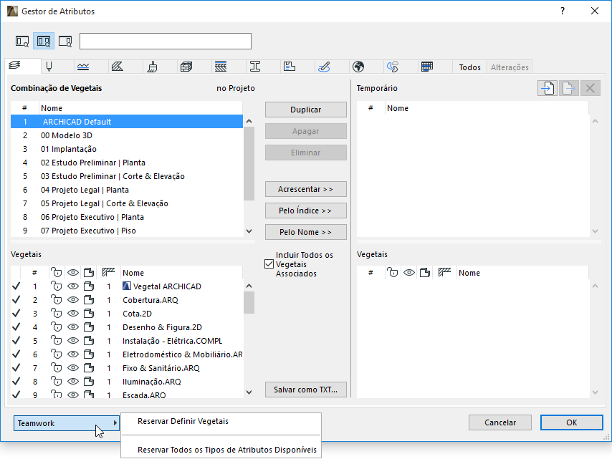Toggle Incluir Todos os Vegetais Associados checkbox
The image size is (612, 459).
[269, 264]
